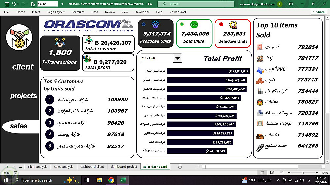330x185 pixels.
Task: Click the Share button
Action: pos(318,12)
